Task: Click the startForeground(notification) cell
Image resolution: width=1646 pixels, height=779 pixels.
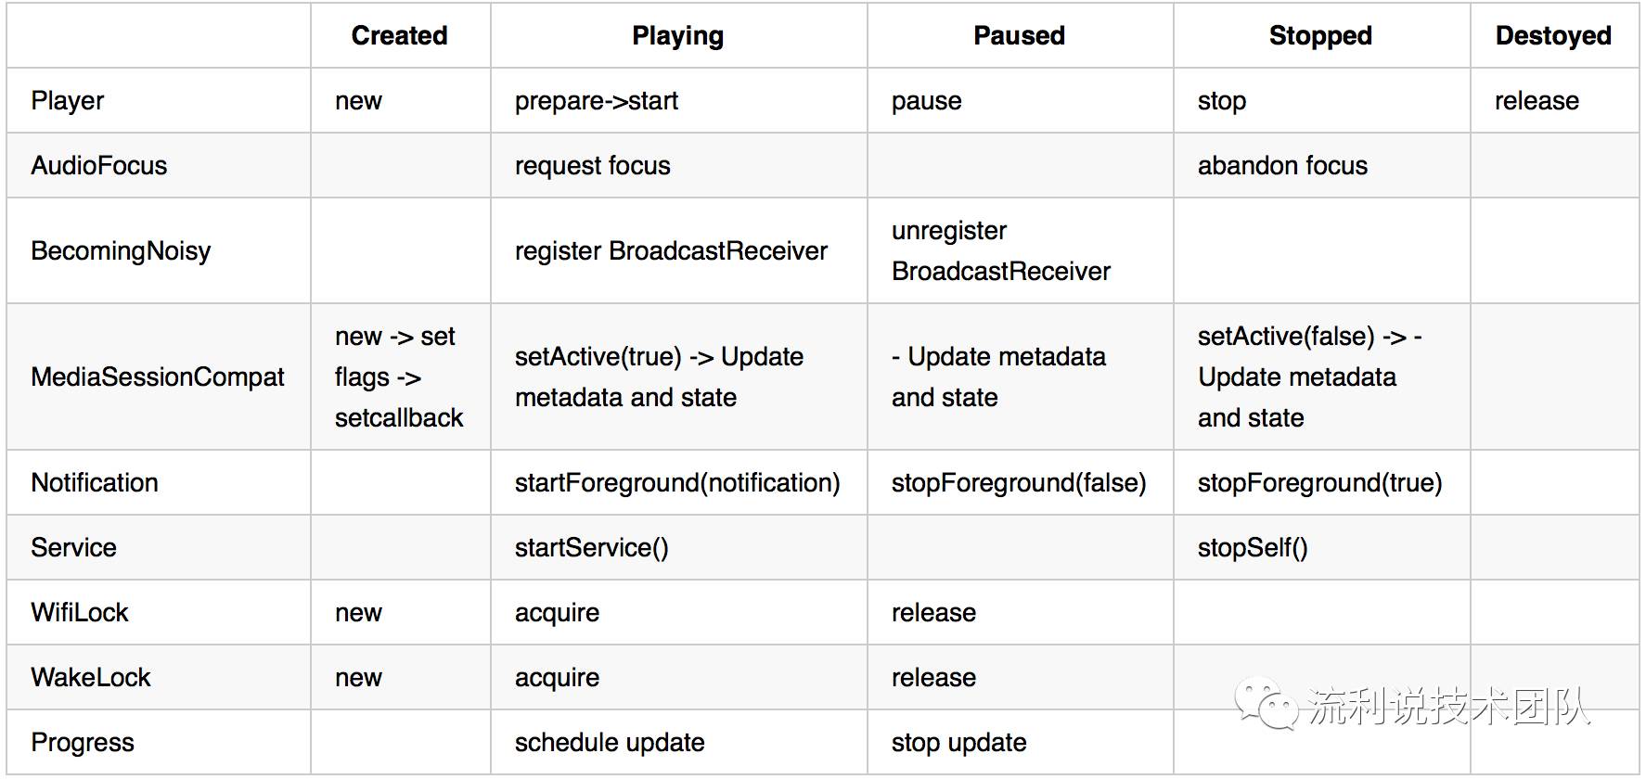Action: click(x=677, y=482)
